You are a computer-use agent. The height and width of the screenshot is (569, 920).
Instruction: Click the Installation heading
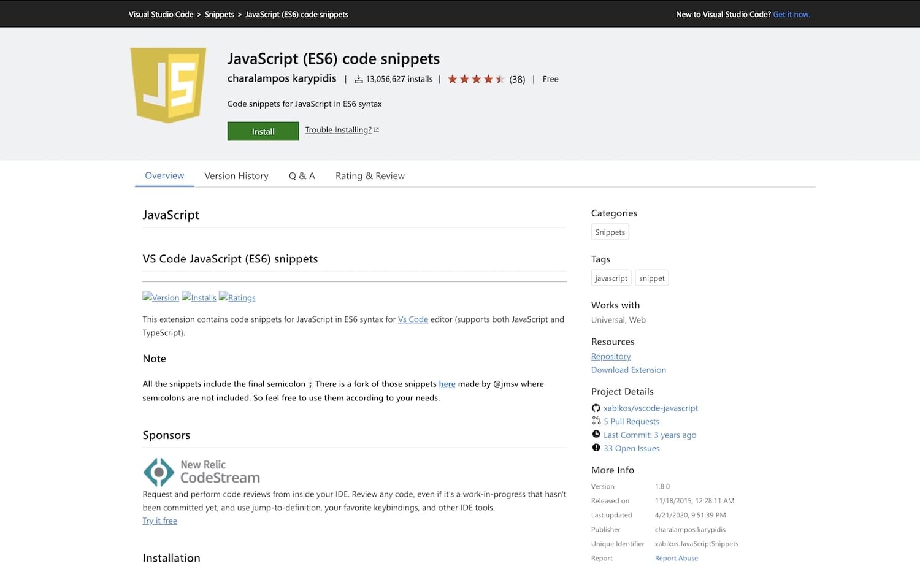[x=171, y=558]
